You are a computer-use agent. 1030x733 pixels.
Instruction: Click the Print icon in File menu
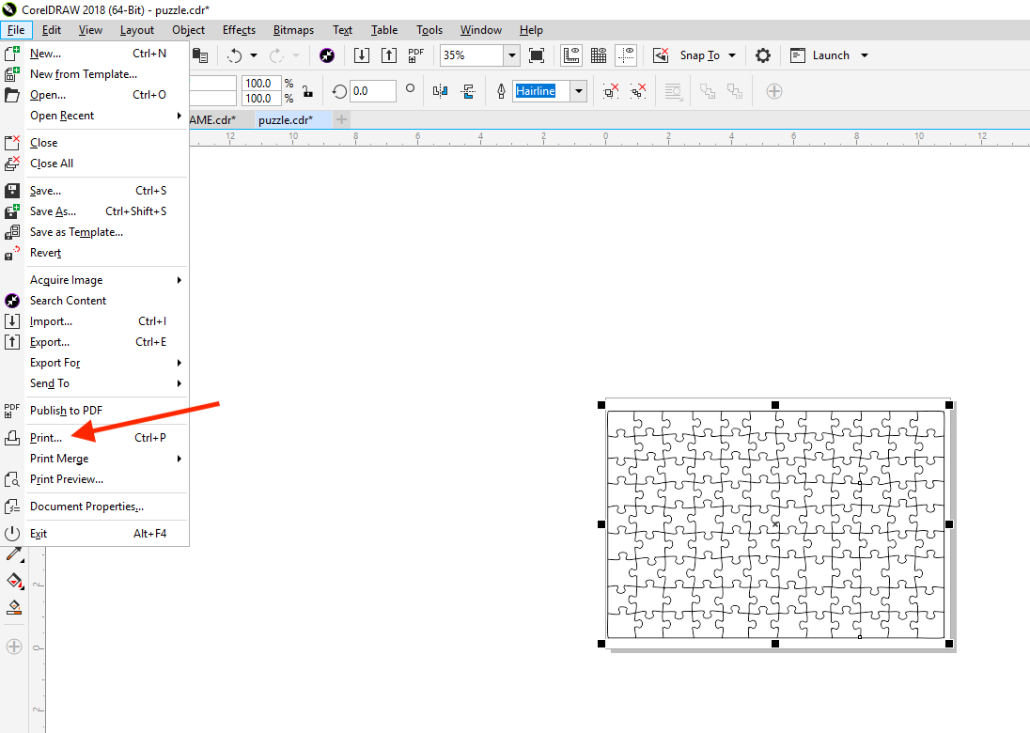(12, 438)
